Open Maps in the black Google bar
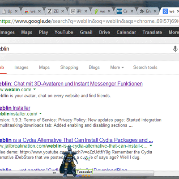 pyautogui.click(x=27, y=32)
